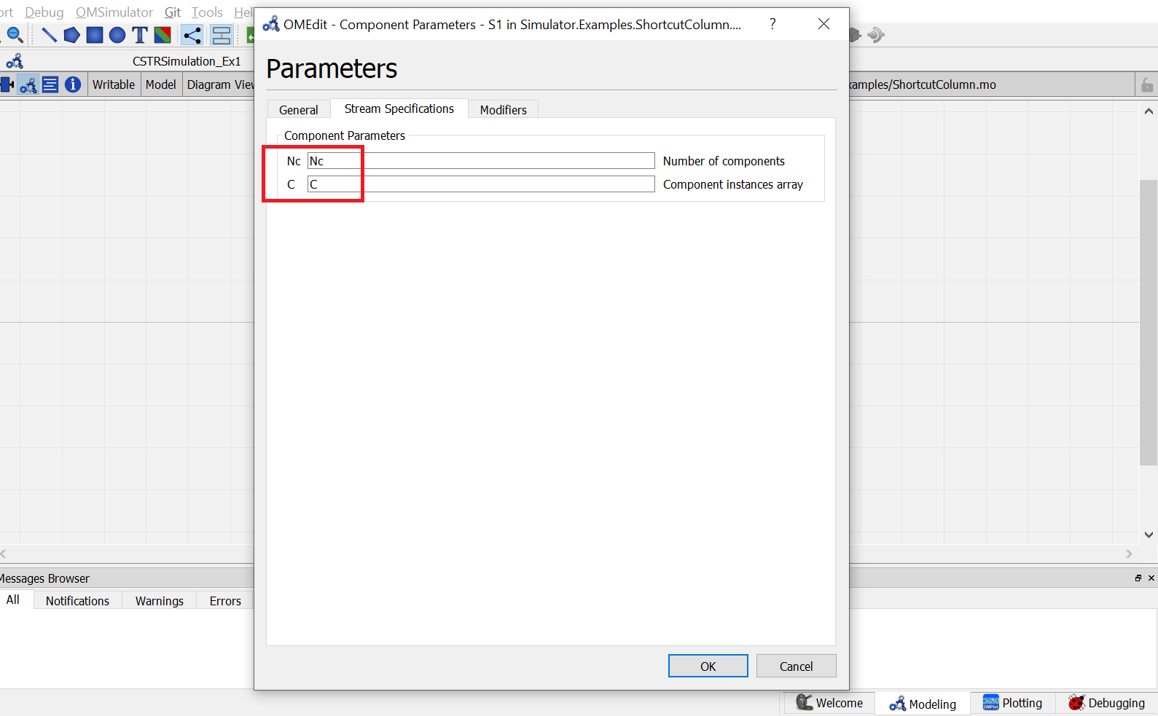
Task: Click the Nc parameter input field
Action: [481, 161]
